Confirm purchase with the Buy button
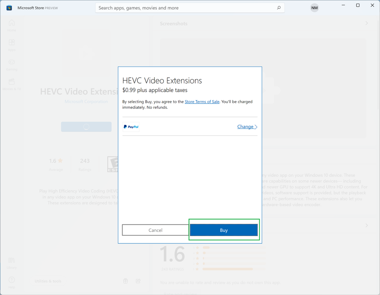 [224, 230]
